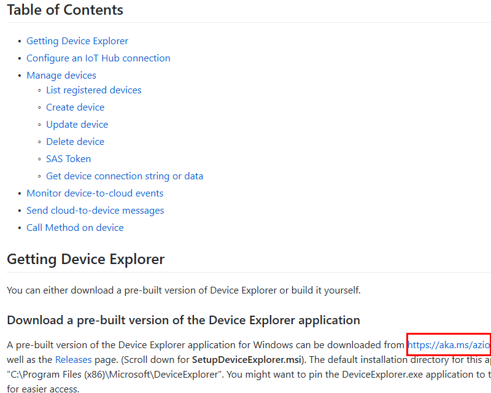Jump to Create device section
Screen dimensions: 491x393
click(x=75, y=107)
